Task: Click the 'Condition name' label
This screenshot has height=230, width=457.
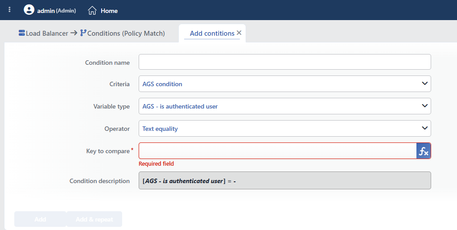Action: point(107,63)
